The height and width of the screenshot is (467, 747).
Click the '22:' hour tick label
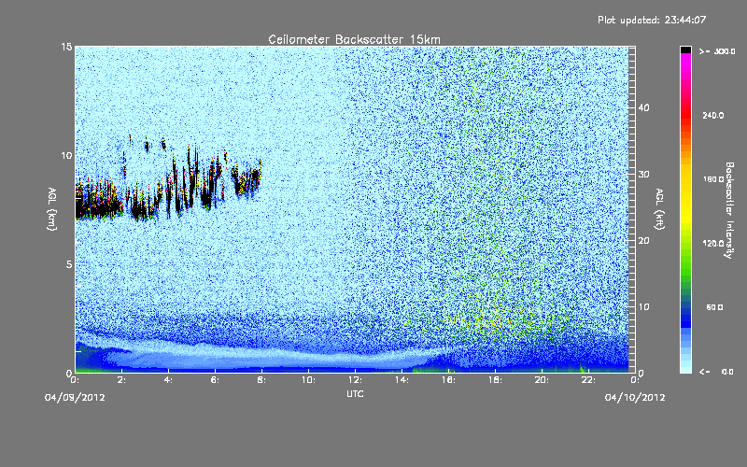point(588,380)
